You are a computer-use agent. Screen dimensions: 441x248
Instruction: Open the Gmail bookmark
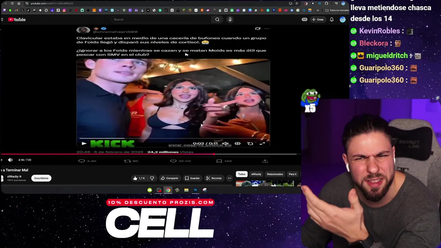tap(16, 10)
